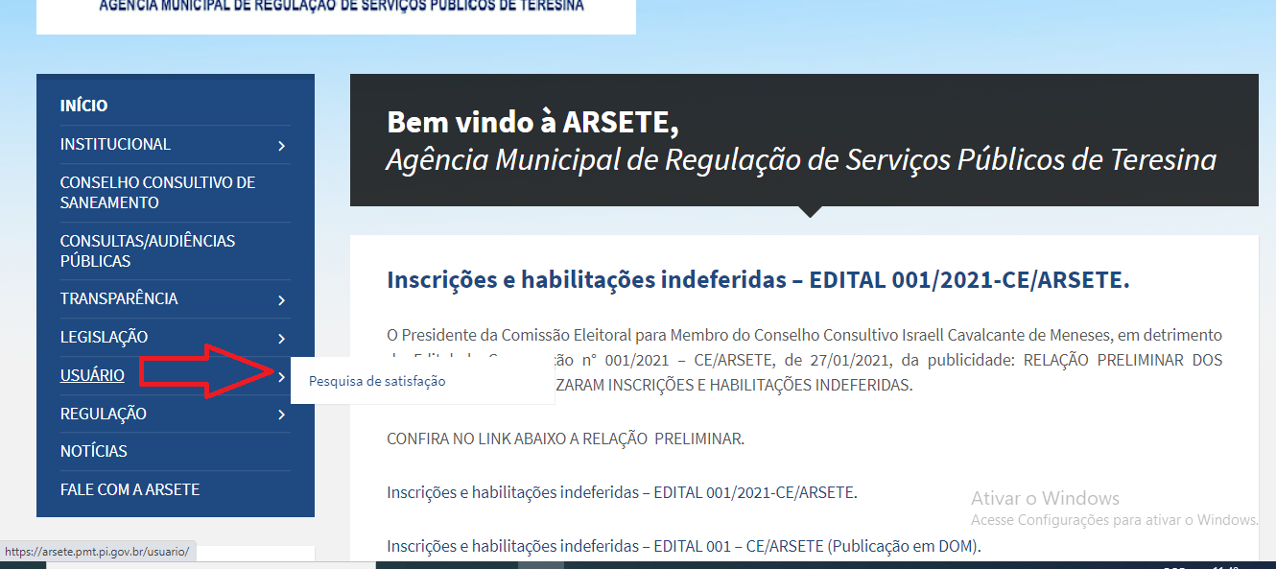The height and width of the screenshot is (569, 1276).
Task: Open FALE COM A ARSETE page
Action: [x=130, y=489]
